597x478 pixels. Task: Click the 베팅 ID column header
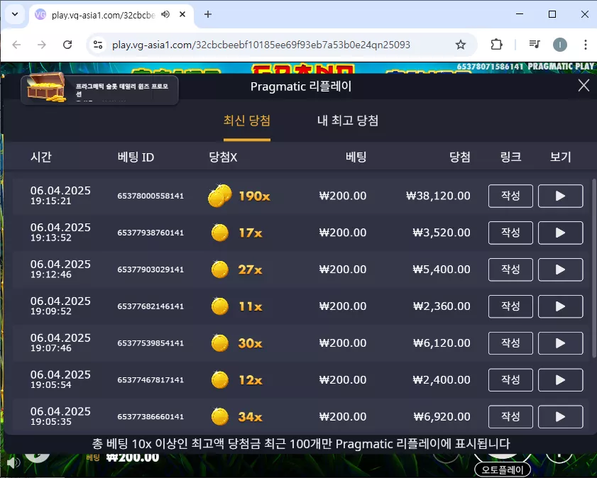(x=136, y=157)
